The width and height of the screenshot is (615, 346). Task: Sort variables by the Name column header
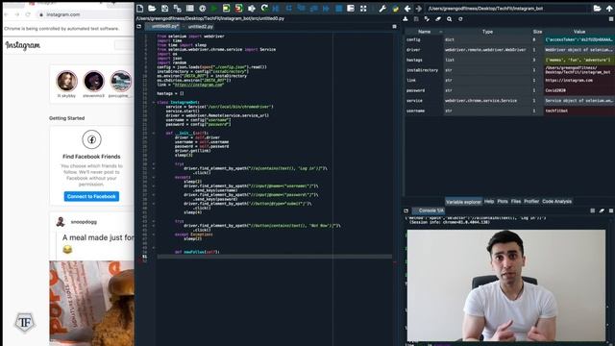click(424, 32)
